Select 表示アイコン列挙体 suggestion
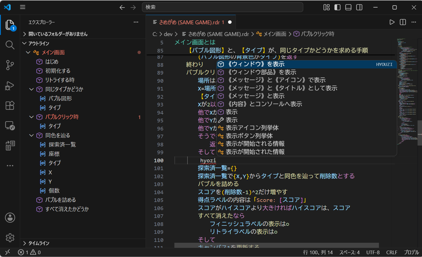Viewport: 422px width, 257px height. [x=307, y=128]
